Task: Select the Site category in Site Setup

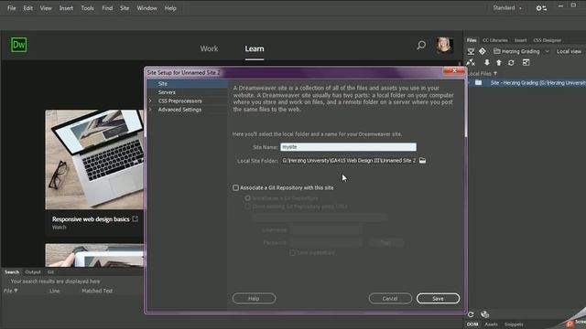Action: [187, 83]
